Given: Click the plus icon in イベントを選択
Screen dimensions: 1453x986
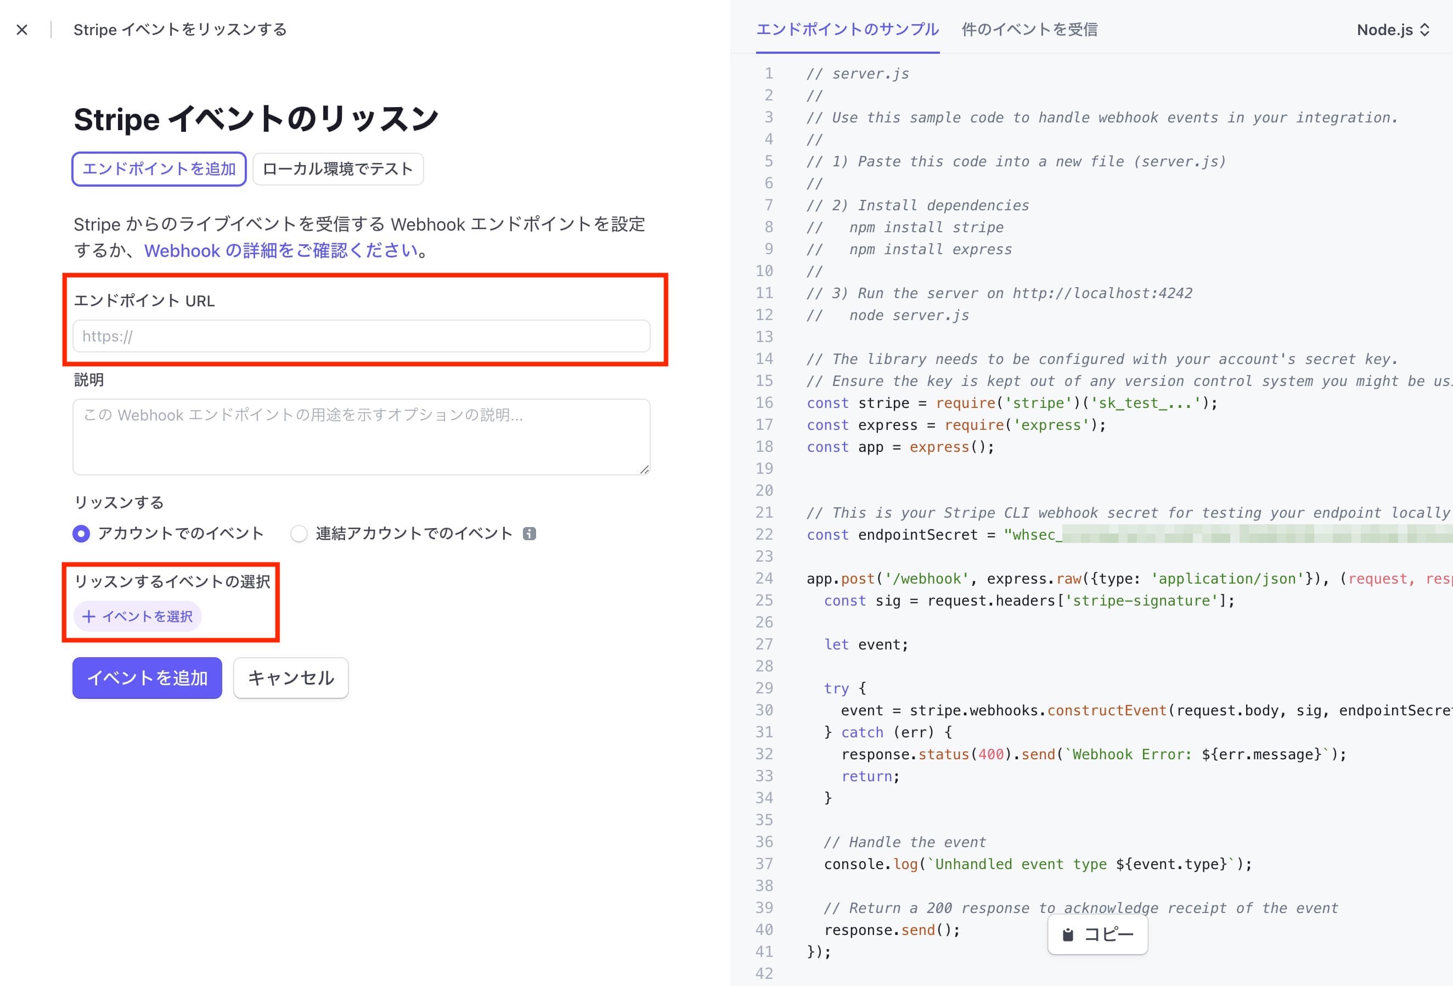Looking at the screenshot, I should click(89, 617).
